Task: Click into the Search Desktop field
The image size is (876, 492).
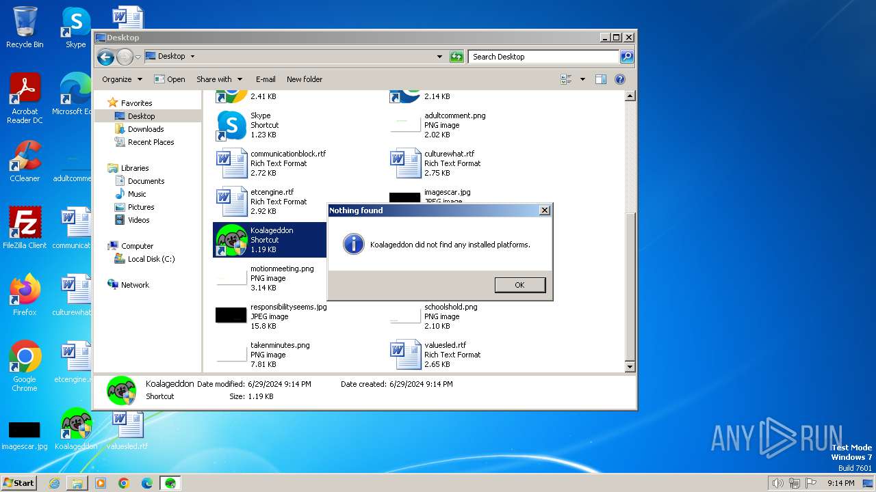Action: point(544,57)
